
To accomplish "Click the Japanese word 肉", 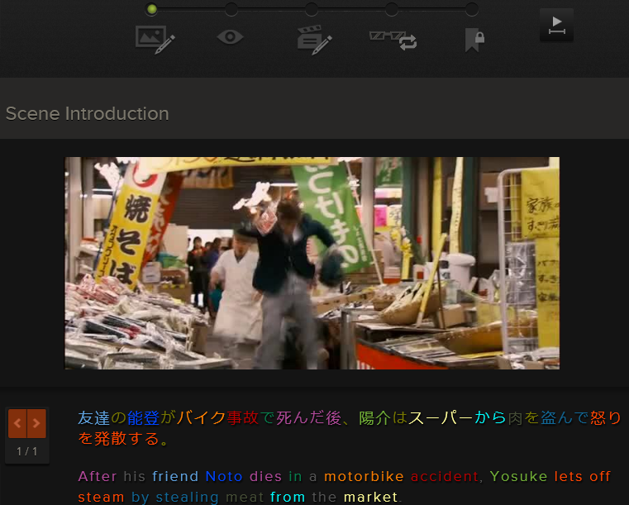I will (516, 418).
